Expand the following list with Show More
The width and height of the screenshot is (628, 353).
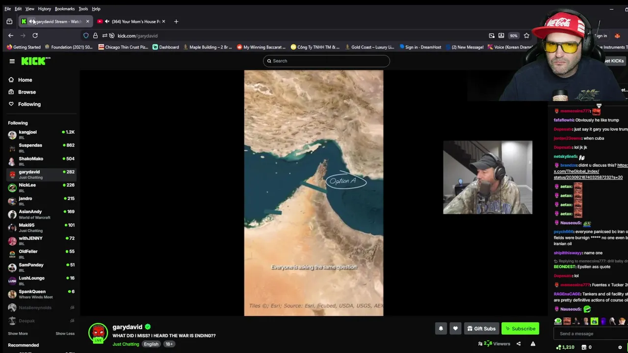pyautogui.click(x=18, y=333)
